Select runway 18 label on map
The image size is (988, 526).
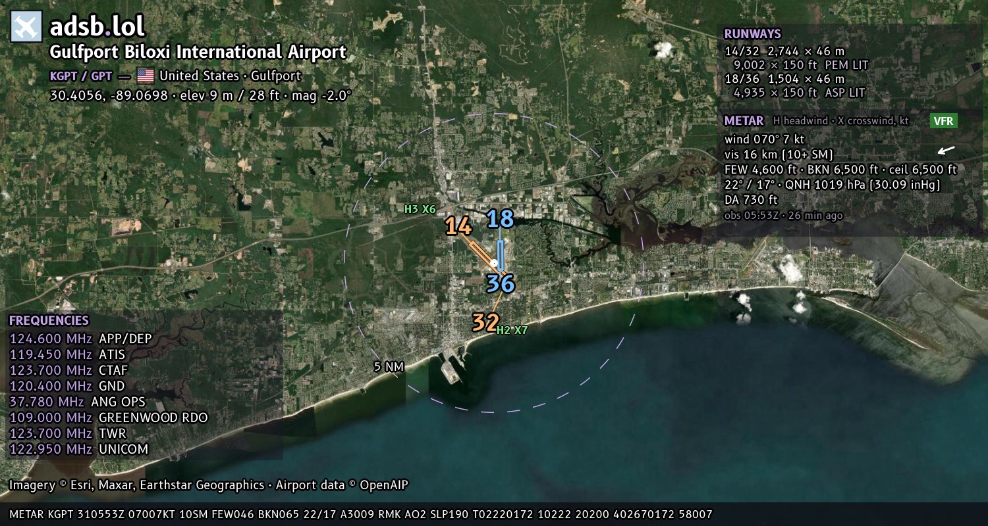[x=500, y=219]
